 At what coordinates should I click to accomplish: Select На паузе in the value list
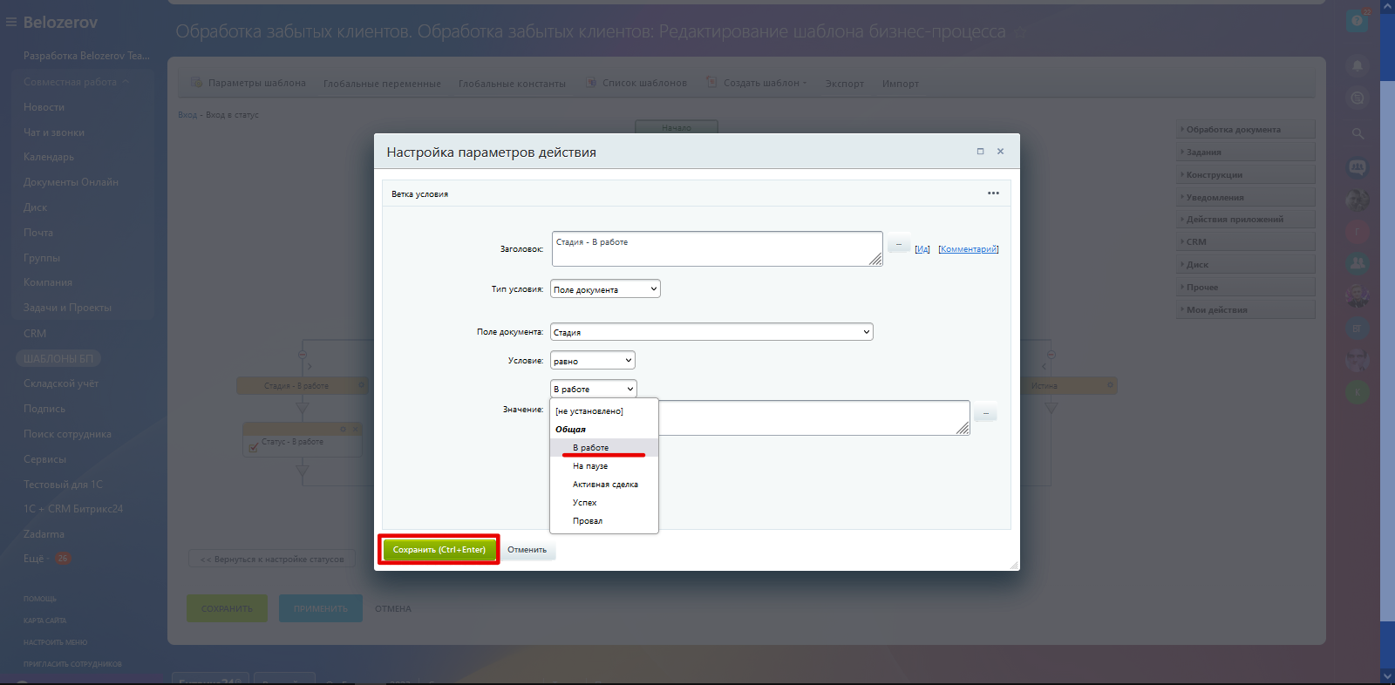(604, 466)
